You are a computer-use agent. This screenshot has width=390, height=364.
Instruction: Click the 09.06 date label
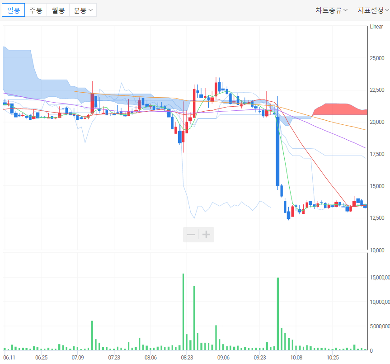click(x=223, y=358)
